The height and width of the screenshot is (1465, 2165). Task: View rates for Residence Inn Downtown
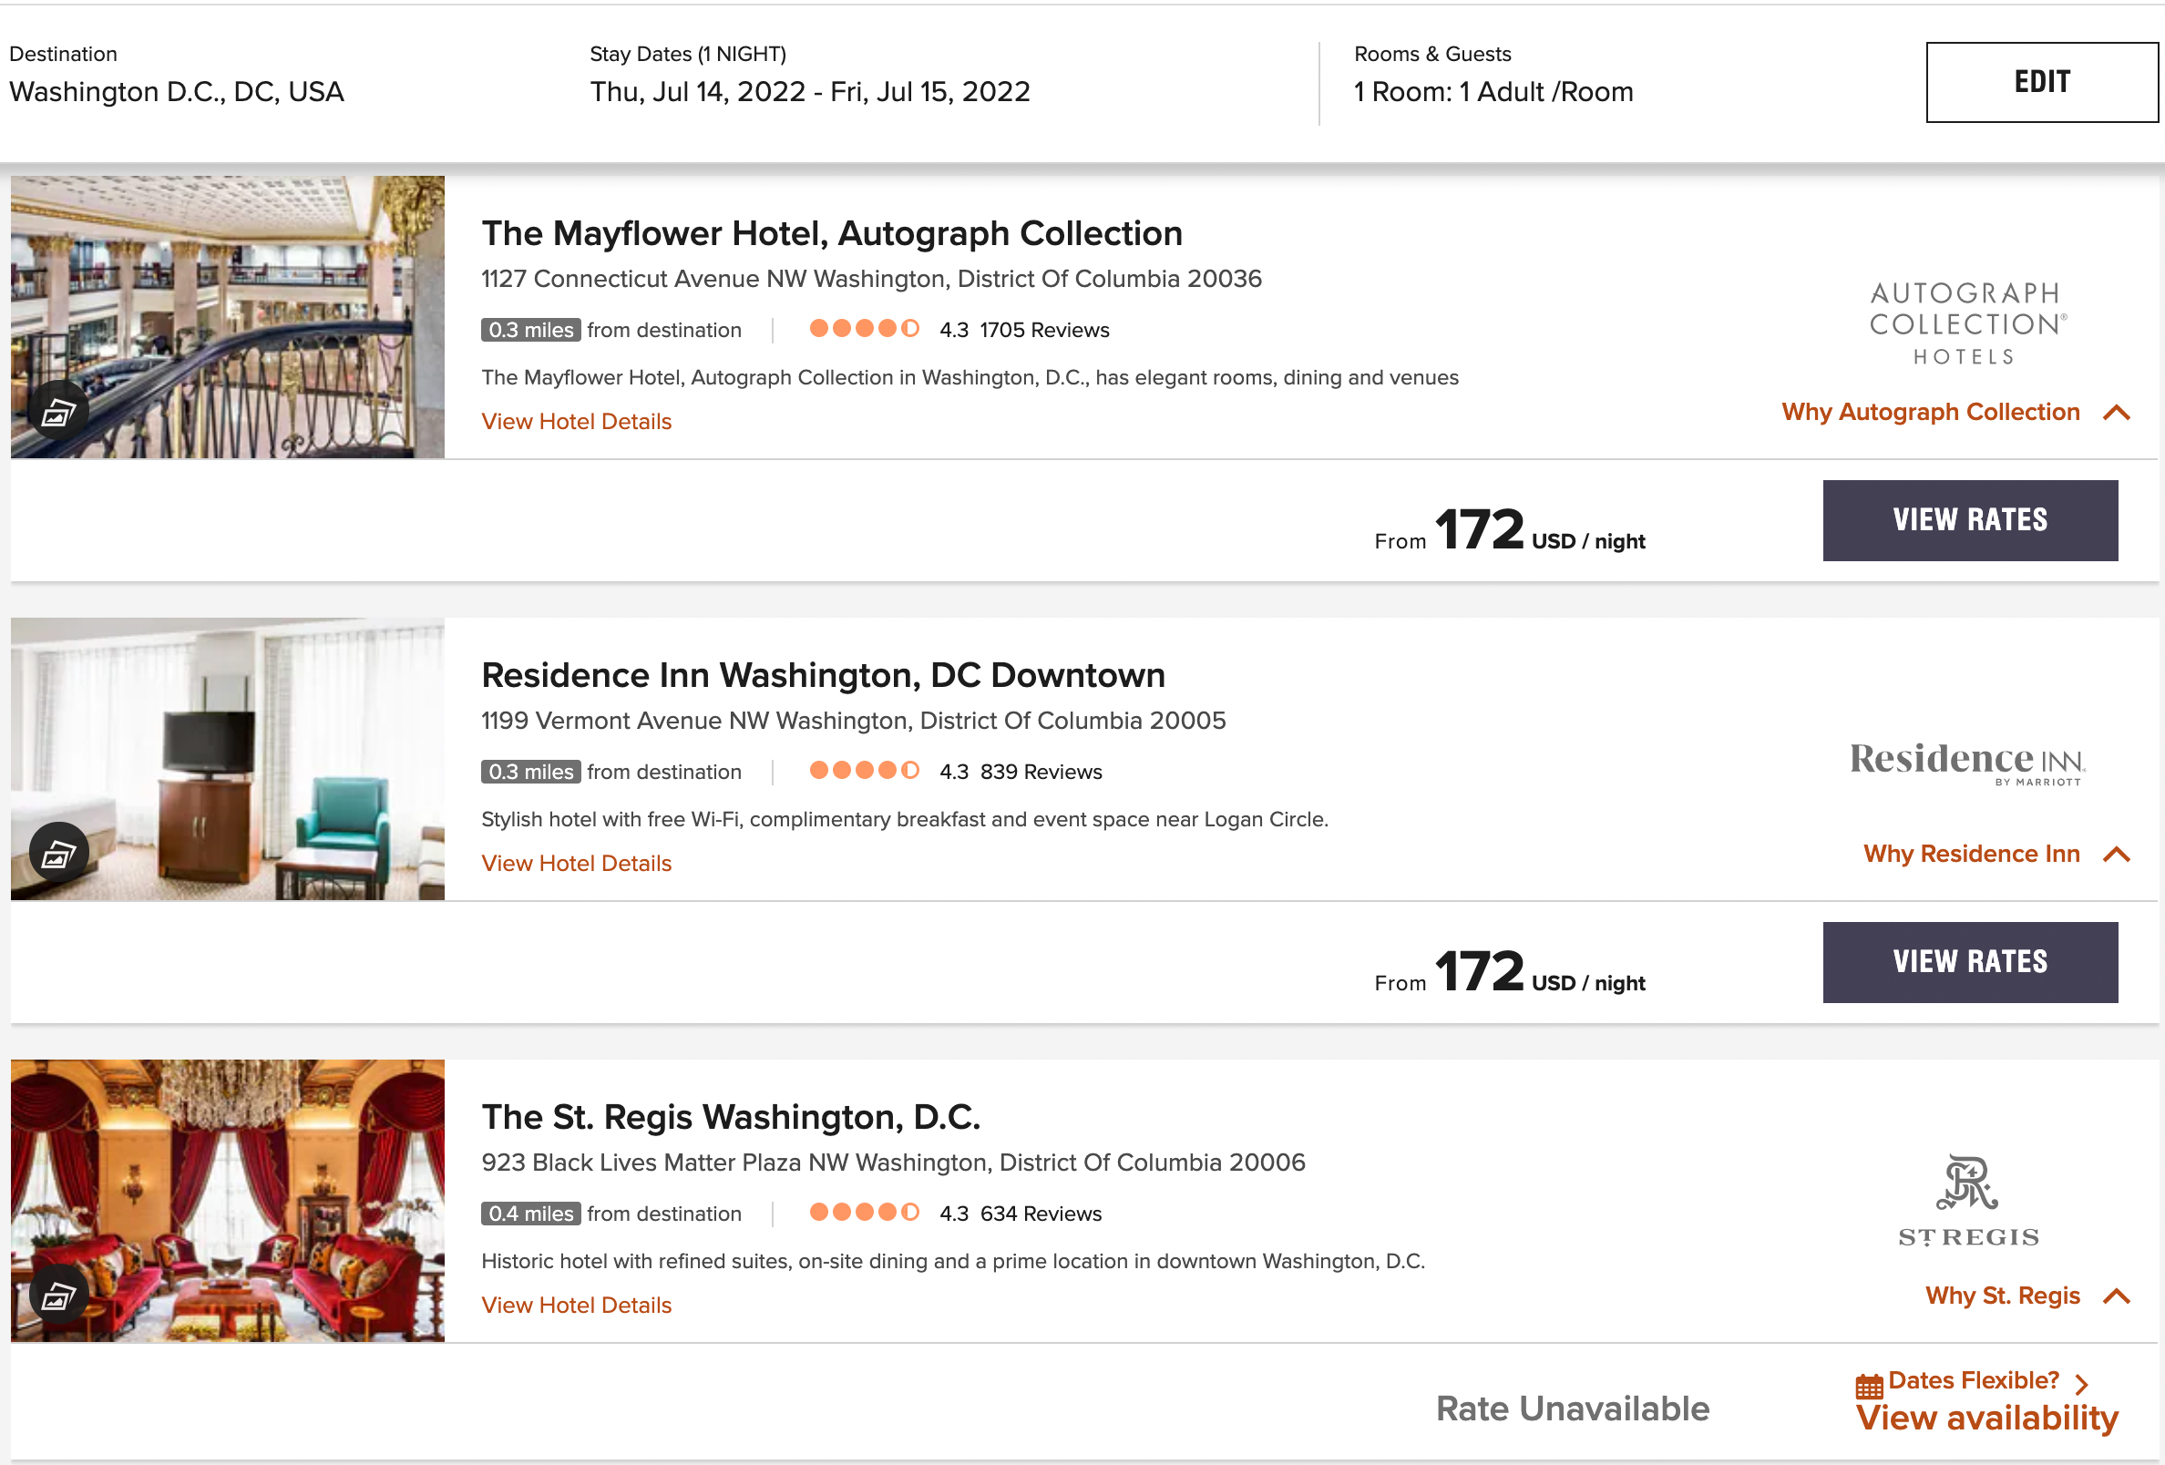tap(1969, 962)
